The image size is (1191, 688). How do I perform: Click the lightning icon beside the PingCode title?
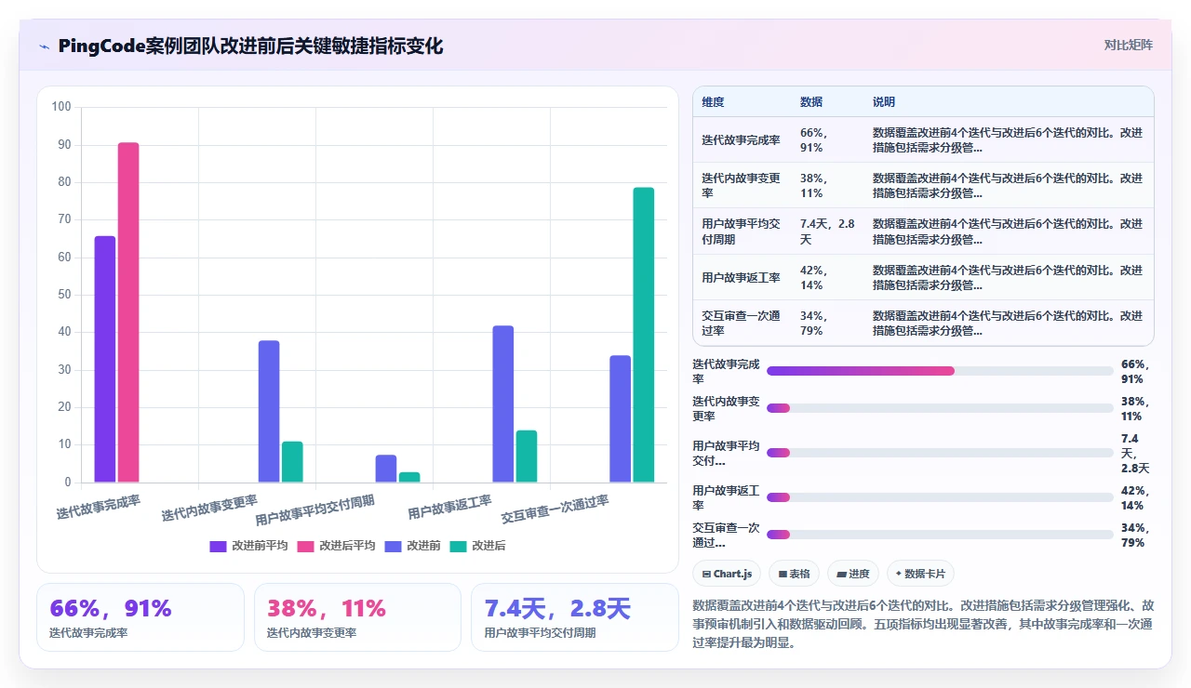click(x=45, y=46)
